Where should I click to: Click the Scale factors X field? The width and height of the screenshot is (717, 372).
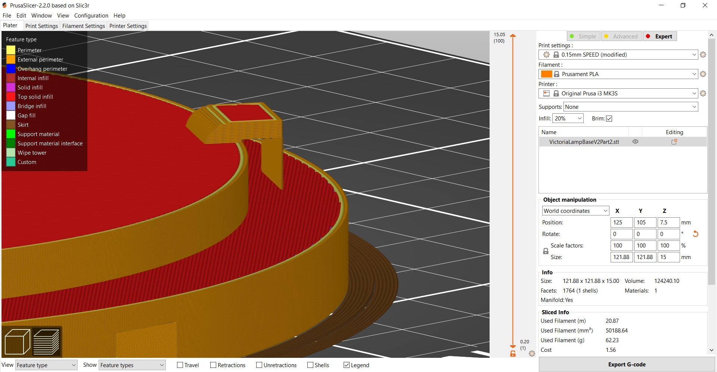[x=621, y=246]
